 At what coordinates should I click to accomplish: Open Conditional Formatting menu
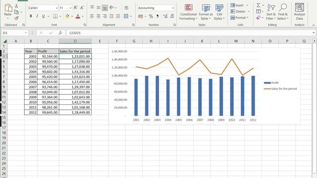pyautogui.click(x=188, y=12)
